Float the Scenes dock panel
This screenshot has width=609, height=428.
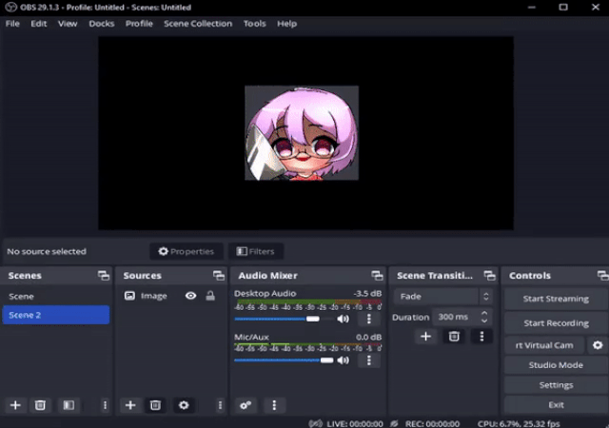pyautogui.click(x=104, y=276)
